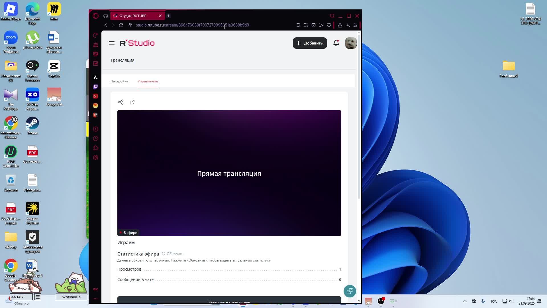Viewport: 547px width, 308px height.
Task: Open the taskbar clock and date
Action: (x=526, y=301)
